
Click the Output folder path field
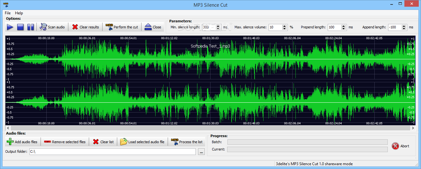coord(112,152)
